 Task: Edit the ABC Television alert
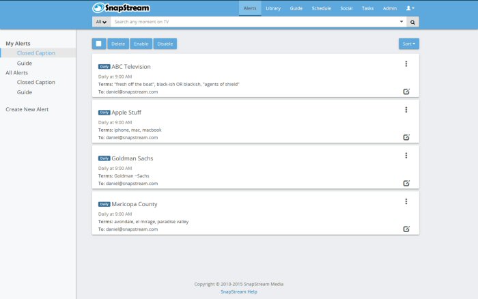pyautogui.click(x=406, y=91)
